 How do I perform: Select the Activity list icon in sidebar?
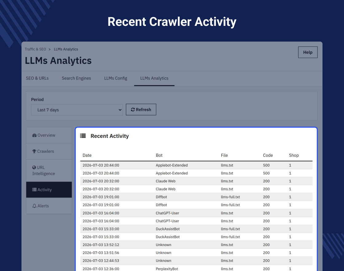[34, 190]
